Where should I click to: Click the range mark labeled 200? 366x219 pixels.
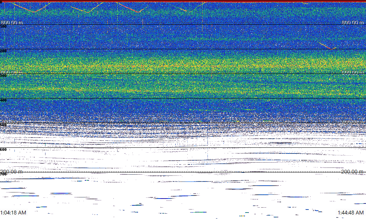click(x=3, y=51)
